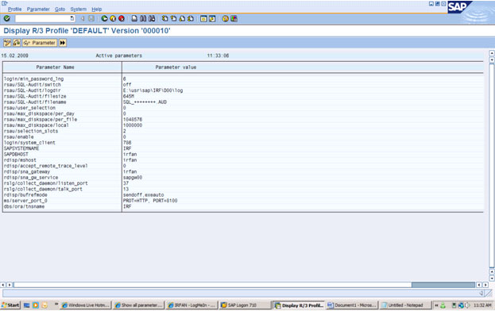
Task: Open the Goto menu
Action: pos(60,10)
